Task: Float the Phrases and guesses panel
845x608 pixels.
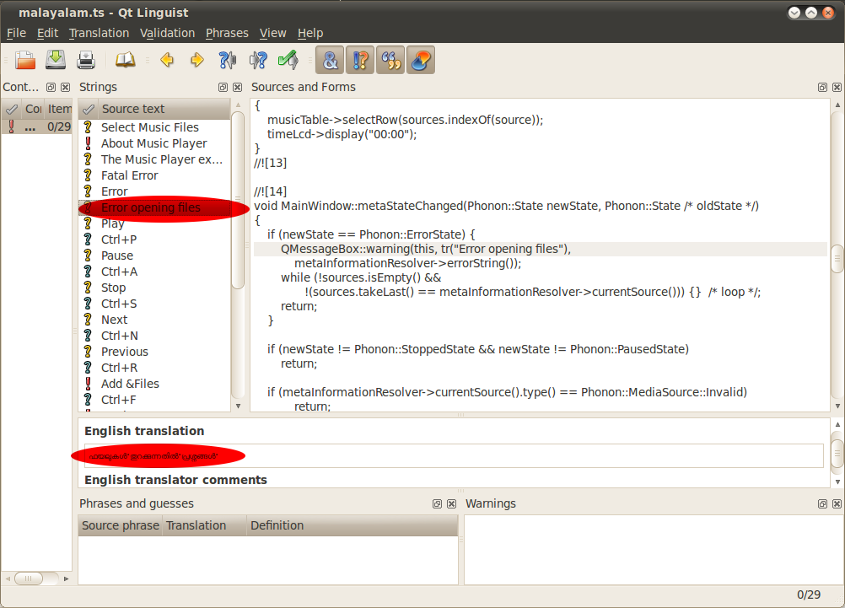Action: (x=437, y=504)
